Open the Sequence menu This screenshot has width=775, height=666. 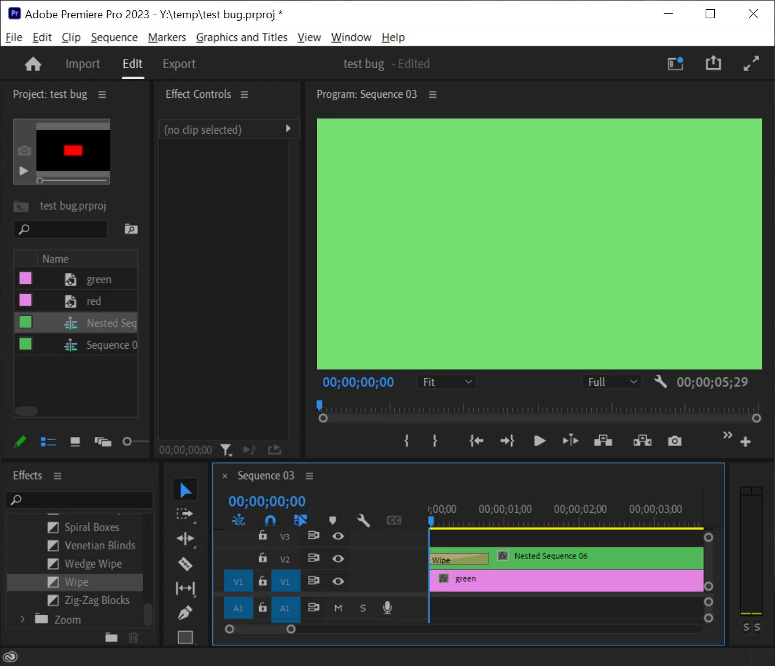click(114, 37)
